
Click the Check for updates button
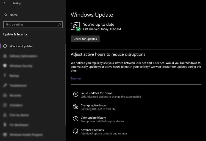point(85,39)
